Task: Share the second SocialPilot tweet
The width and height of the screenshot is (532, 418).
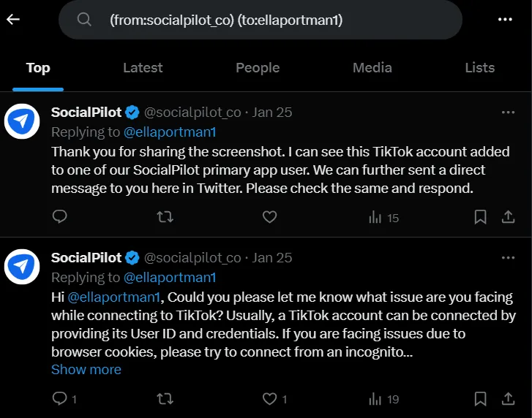Action: (x=508, y=399)
